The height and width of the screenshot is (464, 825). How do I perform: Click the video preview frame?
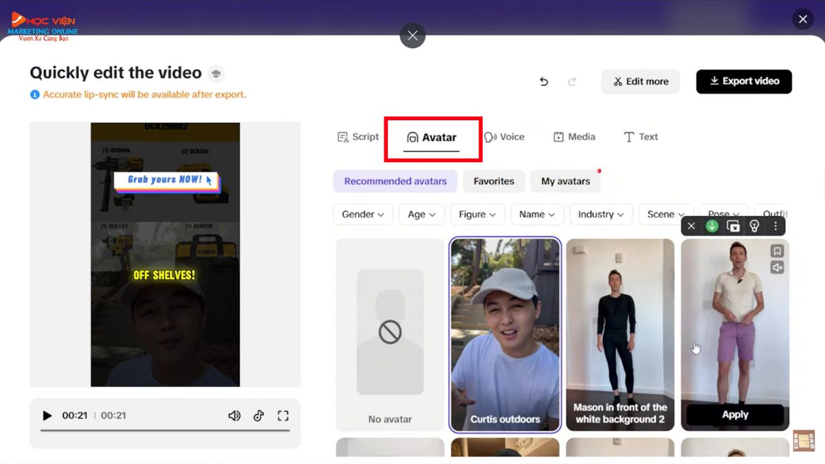pos(165,254)
